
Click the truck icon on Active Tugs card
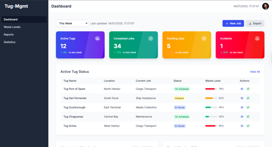coord(97,38)
